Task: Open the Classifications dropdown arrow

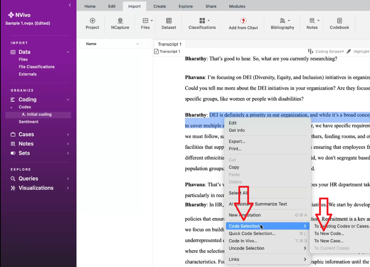Action: tap(208, 21)
